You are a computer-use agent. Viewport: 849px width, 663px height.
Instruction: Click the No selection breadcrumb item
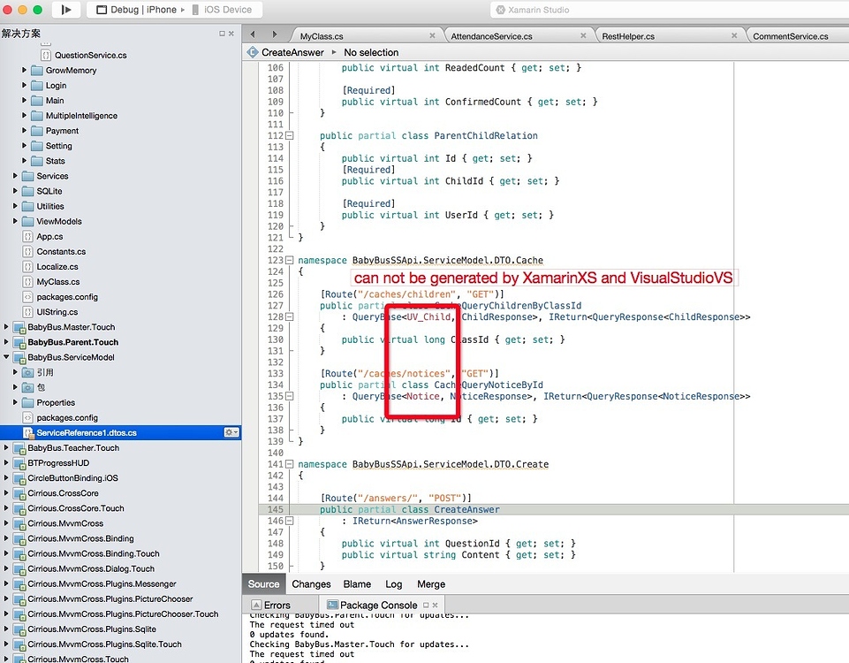370,52
